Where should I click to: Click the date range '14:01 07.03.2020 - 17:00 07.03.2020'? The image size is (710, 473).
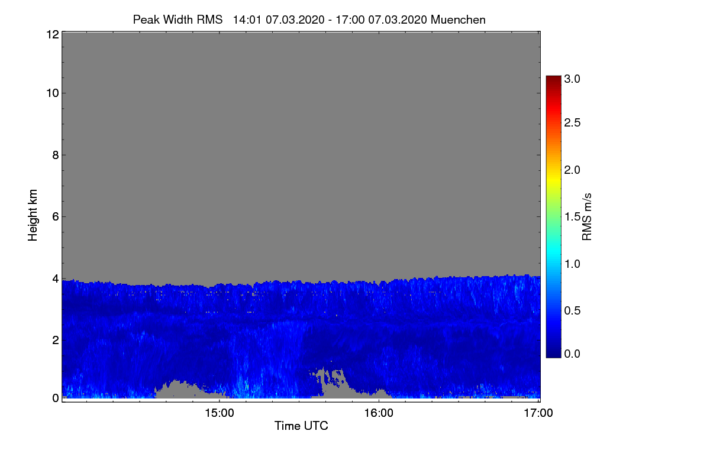[330, 20]
